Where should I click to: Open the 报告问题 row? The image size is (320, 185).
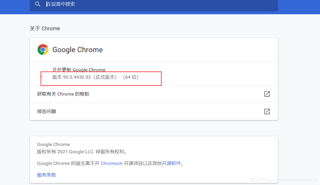[154, 112]
